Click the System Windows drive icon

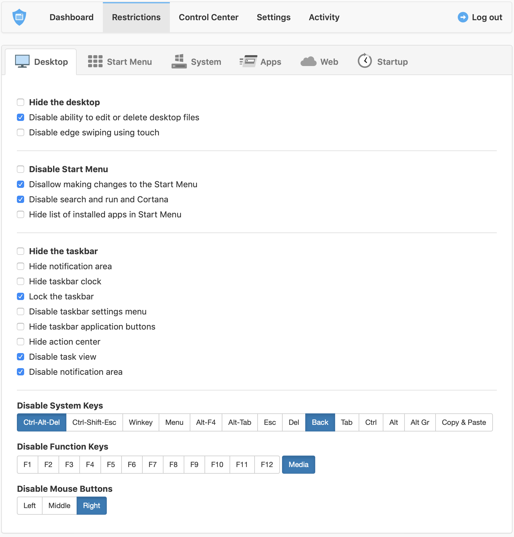[179, 62]
